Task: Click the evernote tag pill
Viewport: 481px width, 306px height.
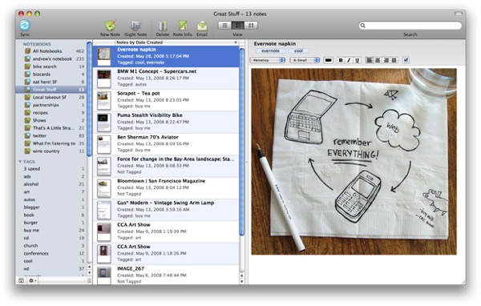Action: tap(270, 51)
